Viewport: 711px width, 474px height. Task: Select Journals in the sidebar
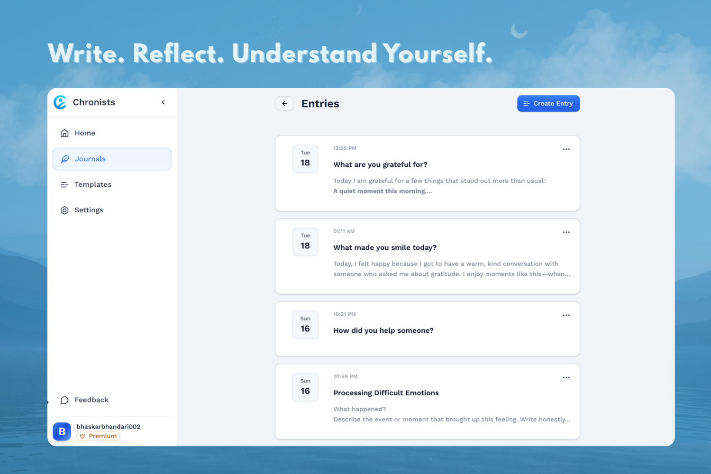90,159
